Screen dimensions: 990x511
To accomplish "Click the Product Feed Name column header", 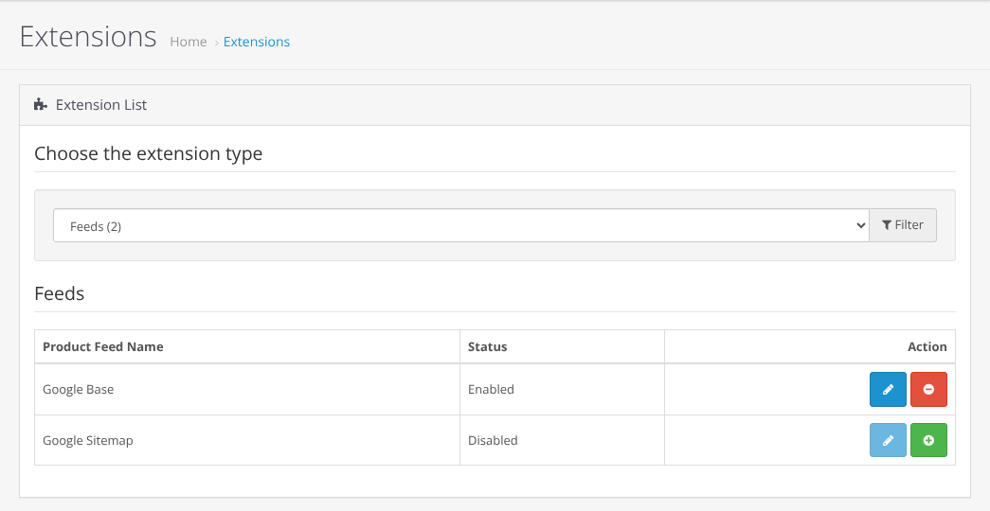I will pyautogui.click(x=103, y=346).
